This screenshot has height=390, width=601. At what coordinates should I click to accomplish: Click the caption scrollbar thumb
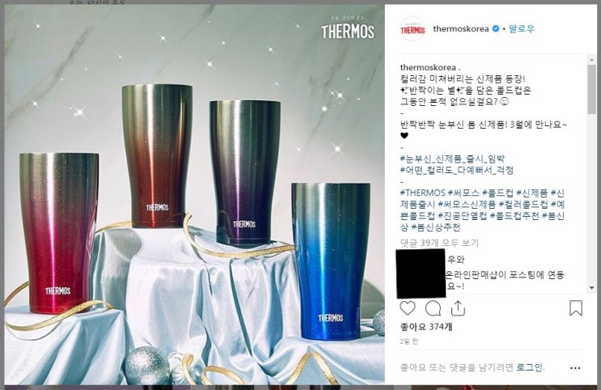pos(591,89)
